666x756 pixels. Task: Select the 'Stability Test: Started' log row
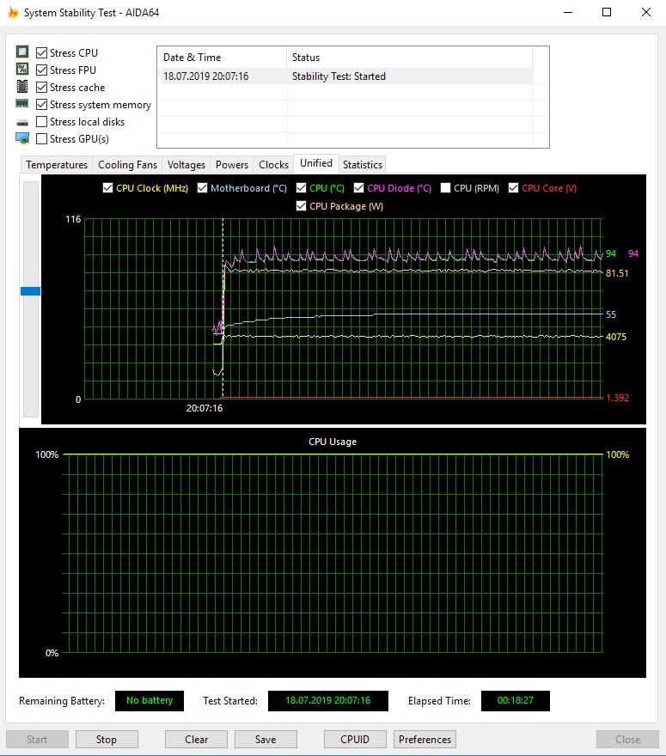pyautogui.click(x=345, y=76)
